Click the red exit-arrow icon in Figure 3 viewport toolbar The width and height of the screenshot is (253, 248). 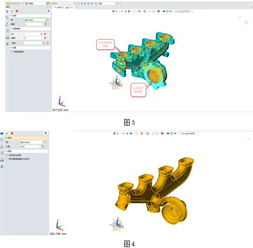113,11
